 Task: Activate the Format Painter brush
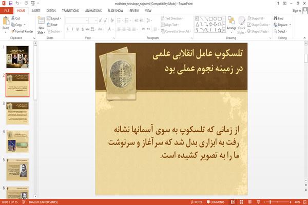13,31
